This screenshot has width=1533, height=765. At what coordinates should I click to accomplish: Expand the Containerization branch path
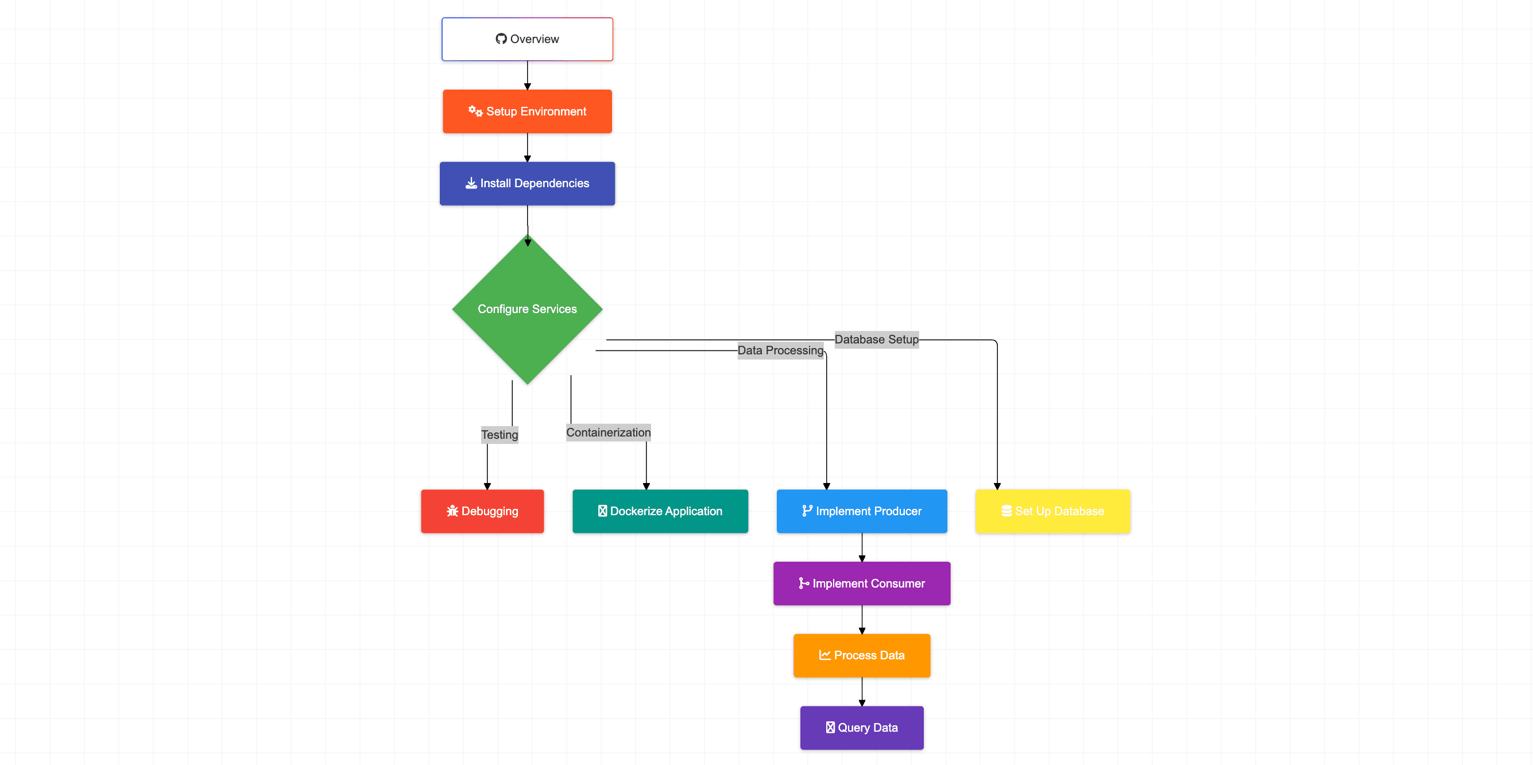[659, 509]
